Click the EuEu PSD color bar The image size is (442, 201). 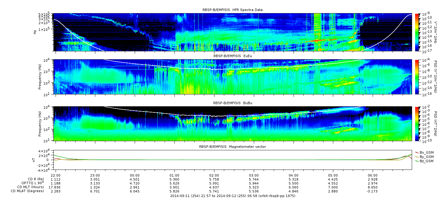pyautogui.click(x=417, y=77)
